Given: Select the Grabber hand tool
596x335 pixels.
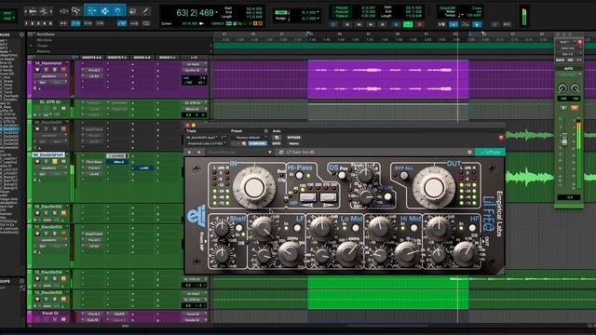Looking at the screenshot, I should tap(118, 11).
